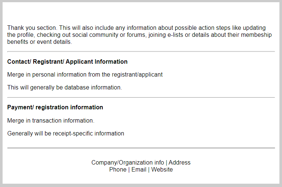
Task: Click the Website text in footer
Action: coord(162,170)
